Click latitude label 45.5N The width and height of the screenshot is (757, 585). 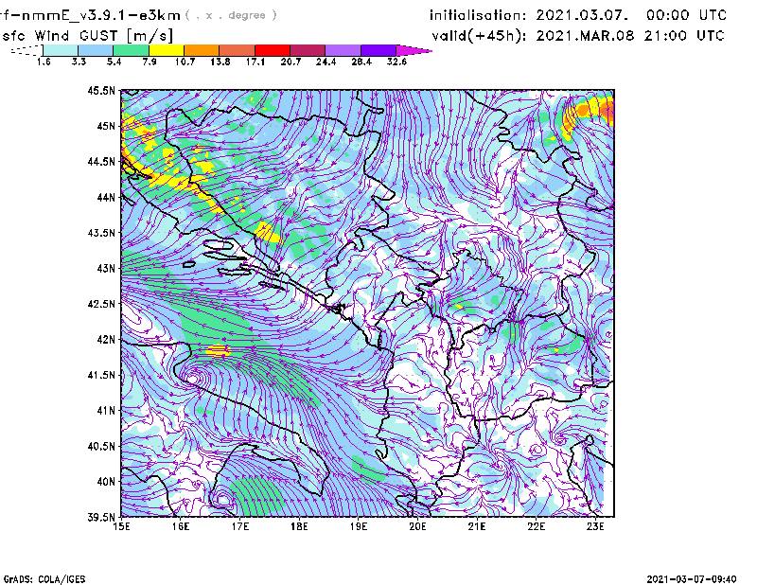[101, 90]
